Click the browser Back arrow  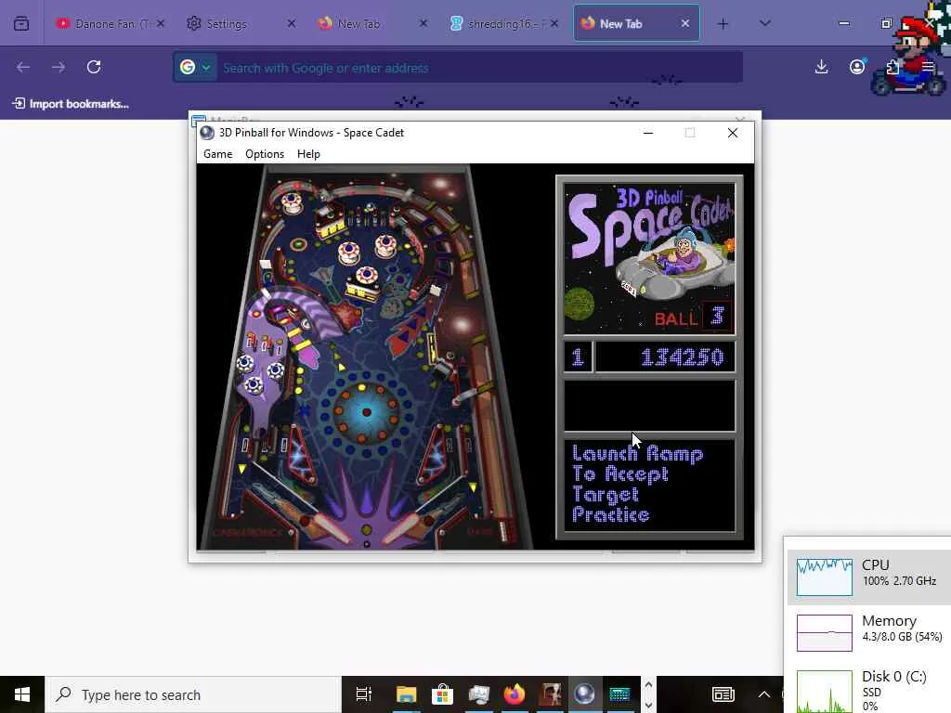tap(23, 67)
